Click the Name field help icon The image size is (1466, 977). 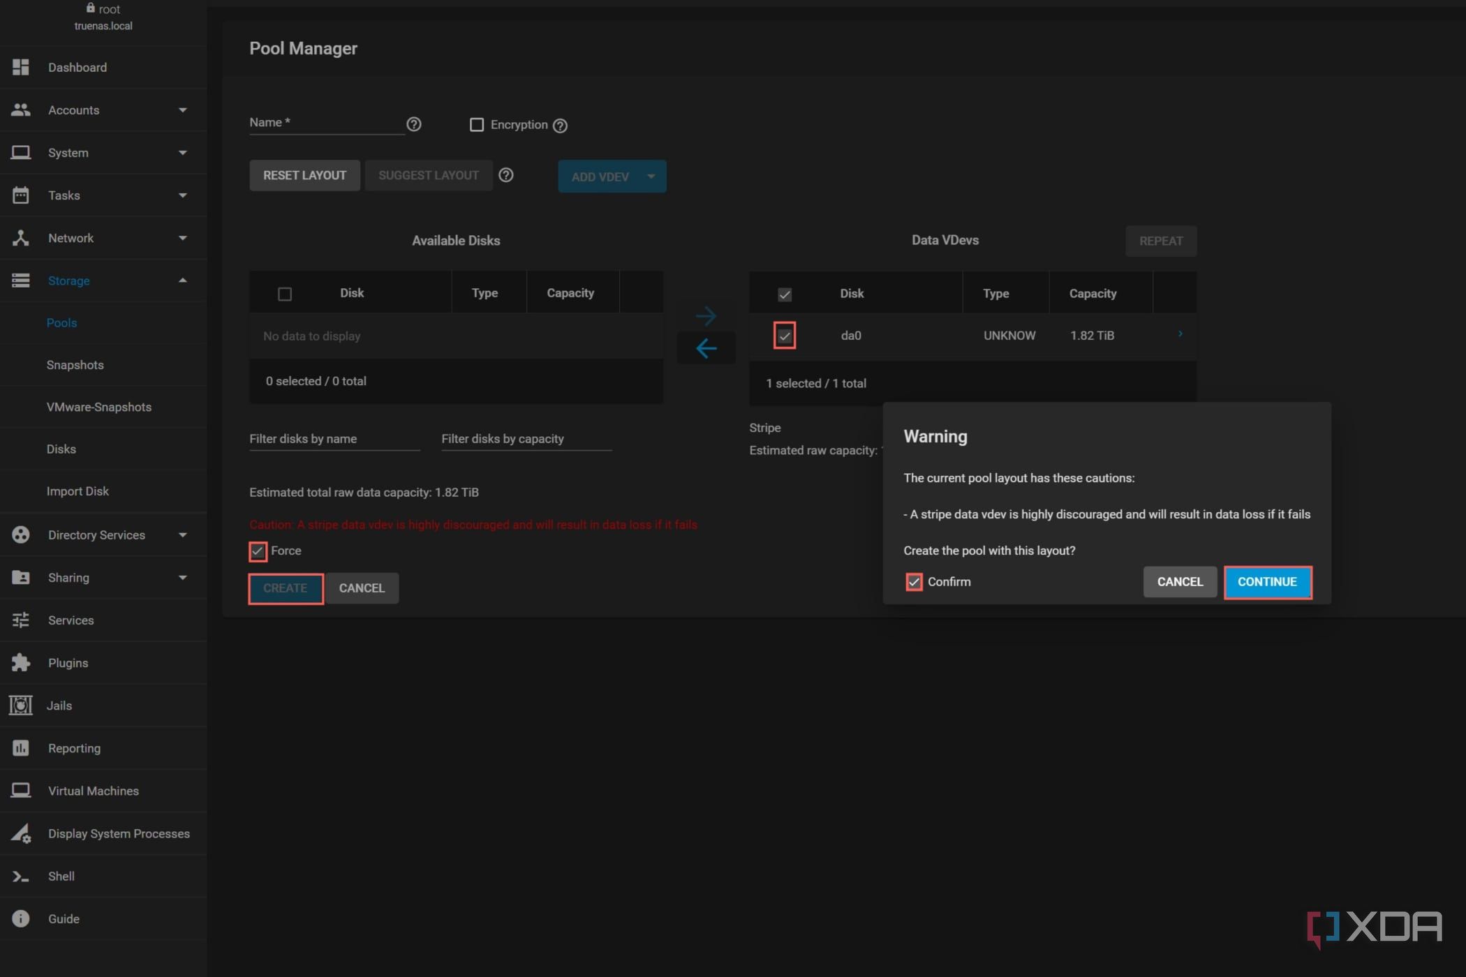pyautogui.click(x=414, y=124)
